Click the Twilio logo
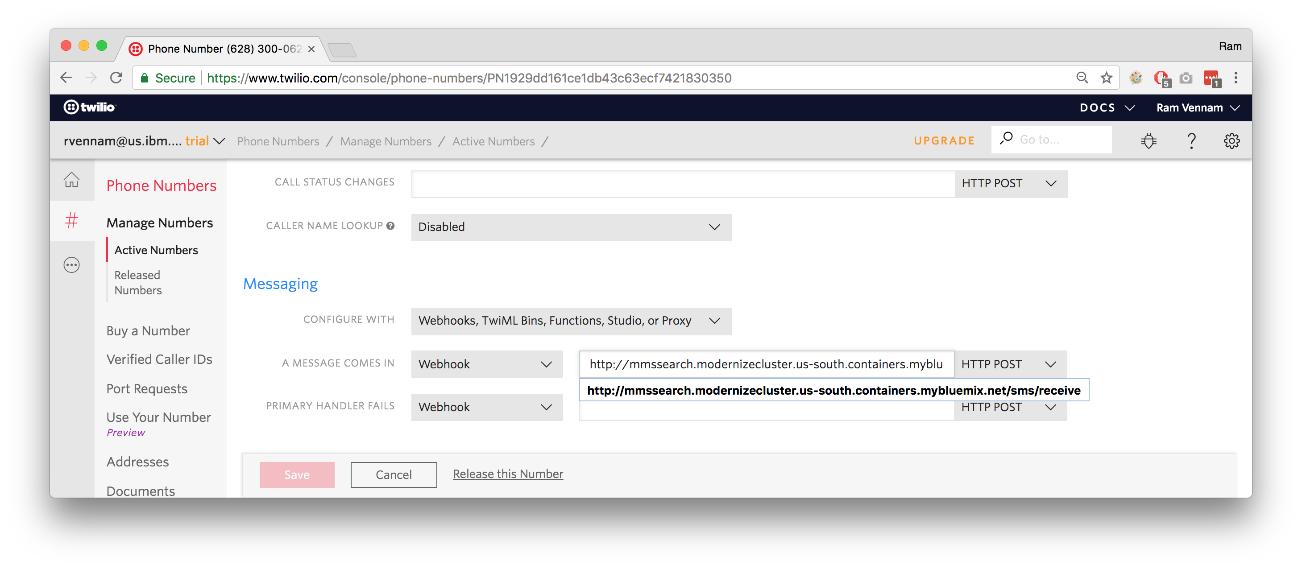This screenshot has height=569, width=1302. tap(90, 107)
